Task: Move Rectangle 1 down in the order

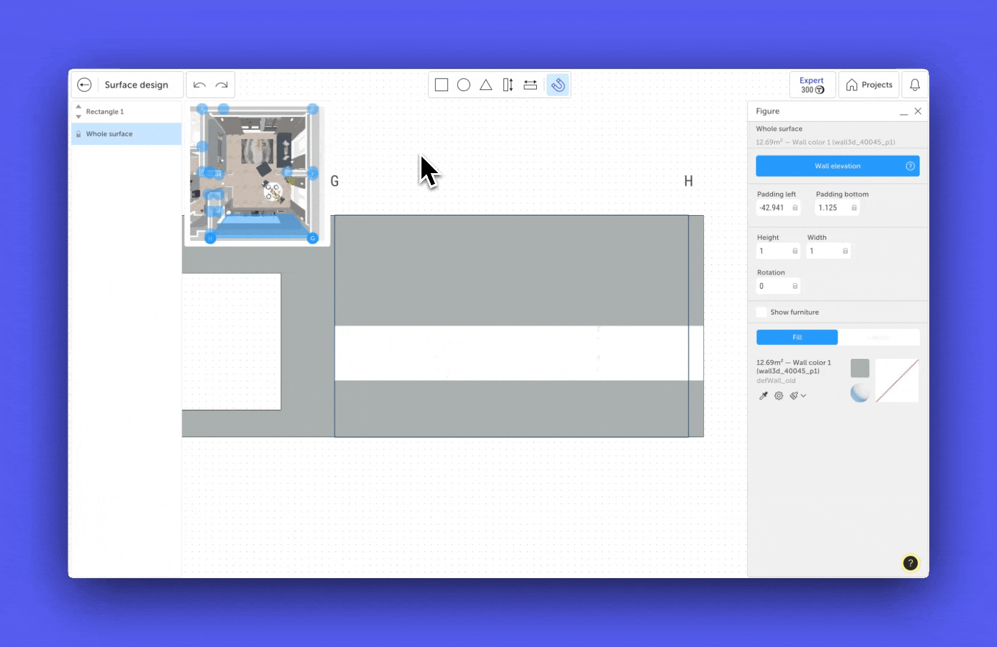Action: 78,116
